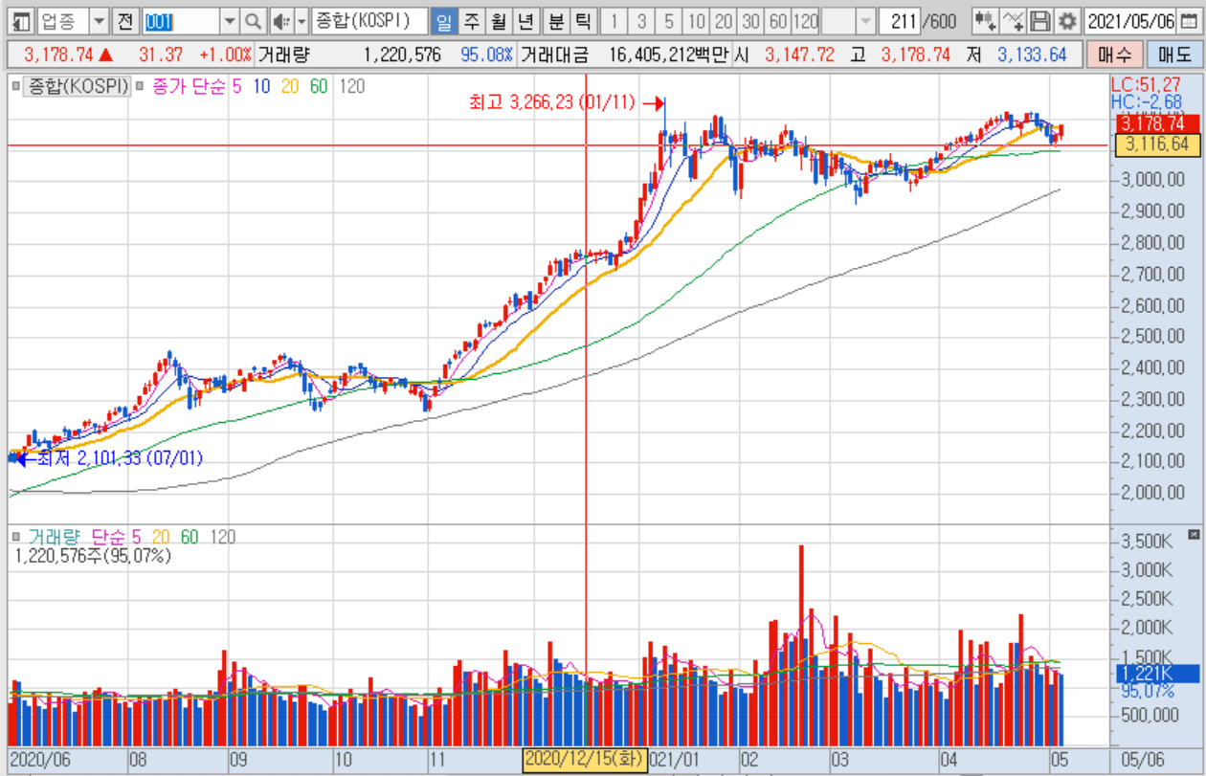Open the calendar date picker icon
This screenshot has height=776, width=1206.
(1188, 20)
